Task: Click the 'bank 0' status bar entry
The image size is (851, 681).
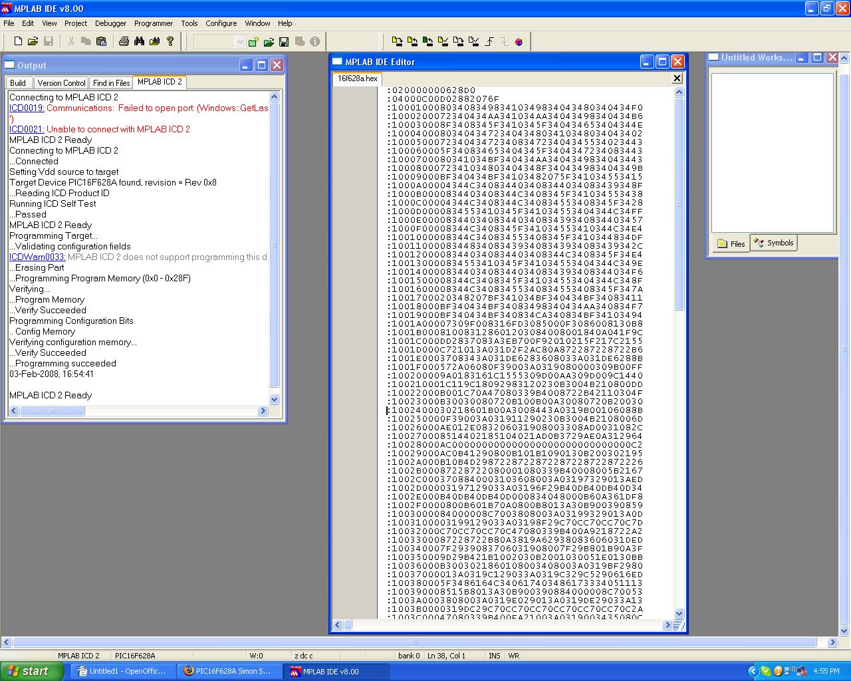Action: pyautogui.click(x=409, y=656)
